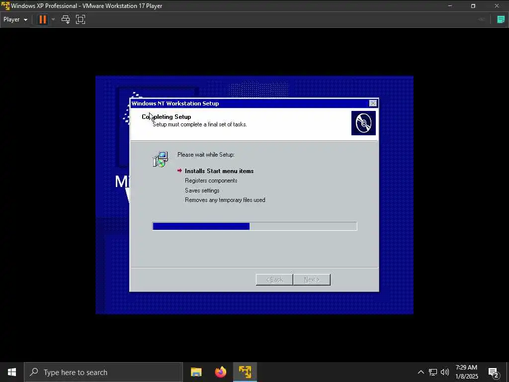Click the VMware app icon in title bar
509x382 pixels.
point(5,6)
